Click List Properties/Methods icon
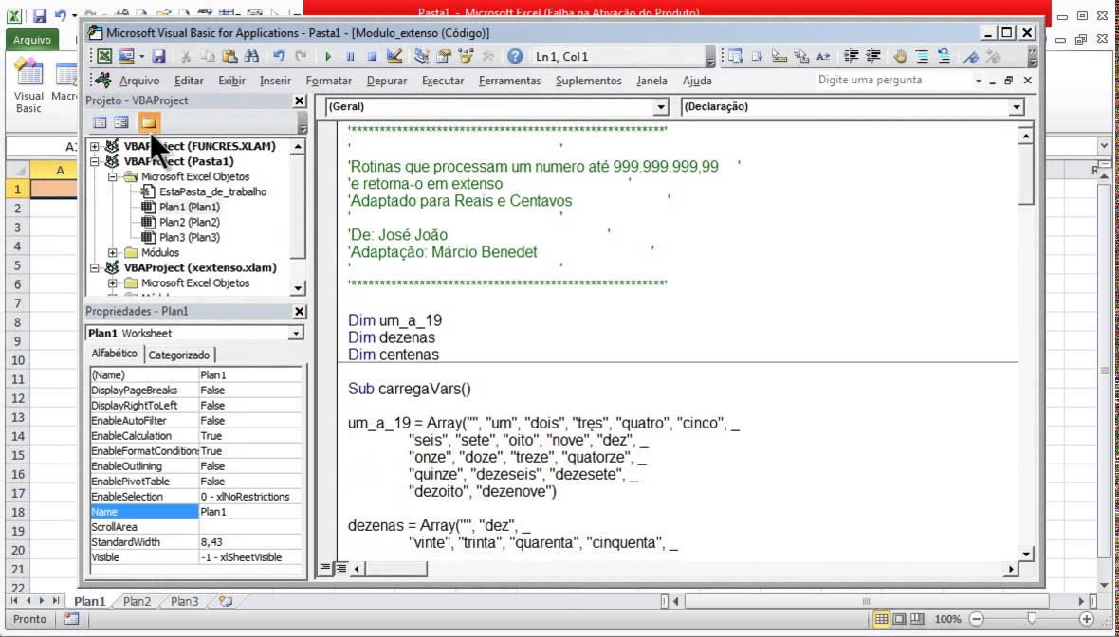Viewport: 1119px width, 637px height. [736, 56]
